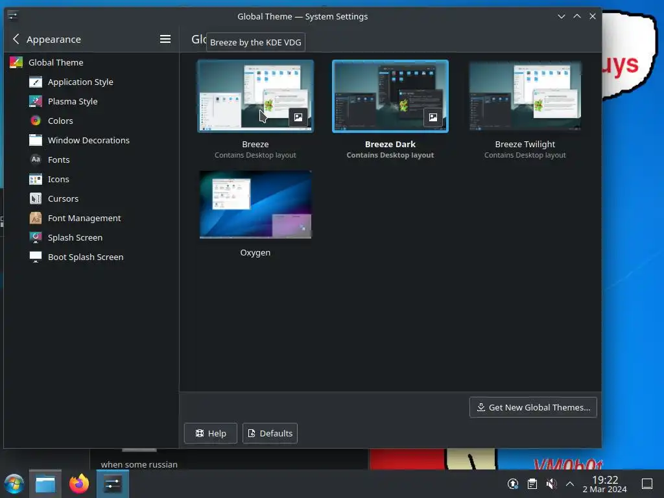Go back from the Appearance section
664x498 pixels.
(x=16, y=40)
